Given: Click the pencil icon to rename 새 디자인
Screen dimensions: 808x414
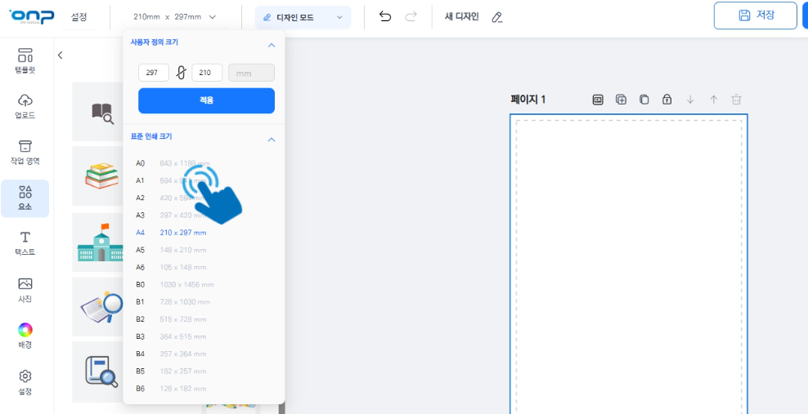Looking at the screenshot, I should 496,17.
